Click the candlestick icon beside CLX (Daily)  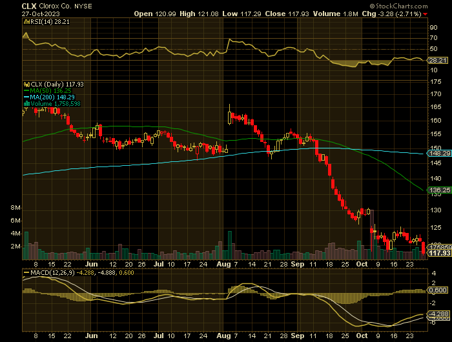pyautogui.click(x=26, y=85)
